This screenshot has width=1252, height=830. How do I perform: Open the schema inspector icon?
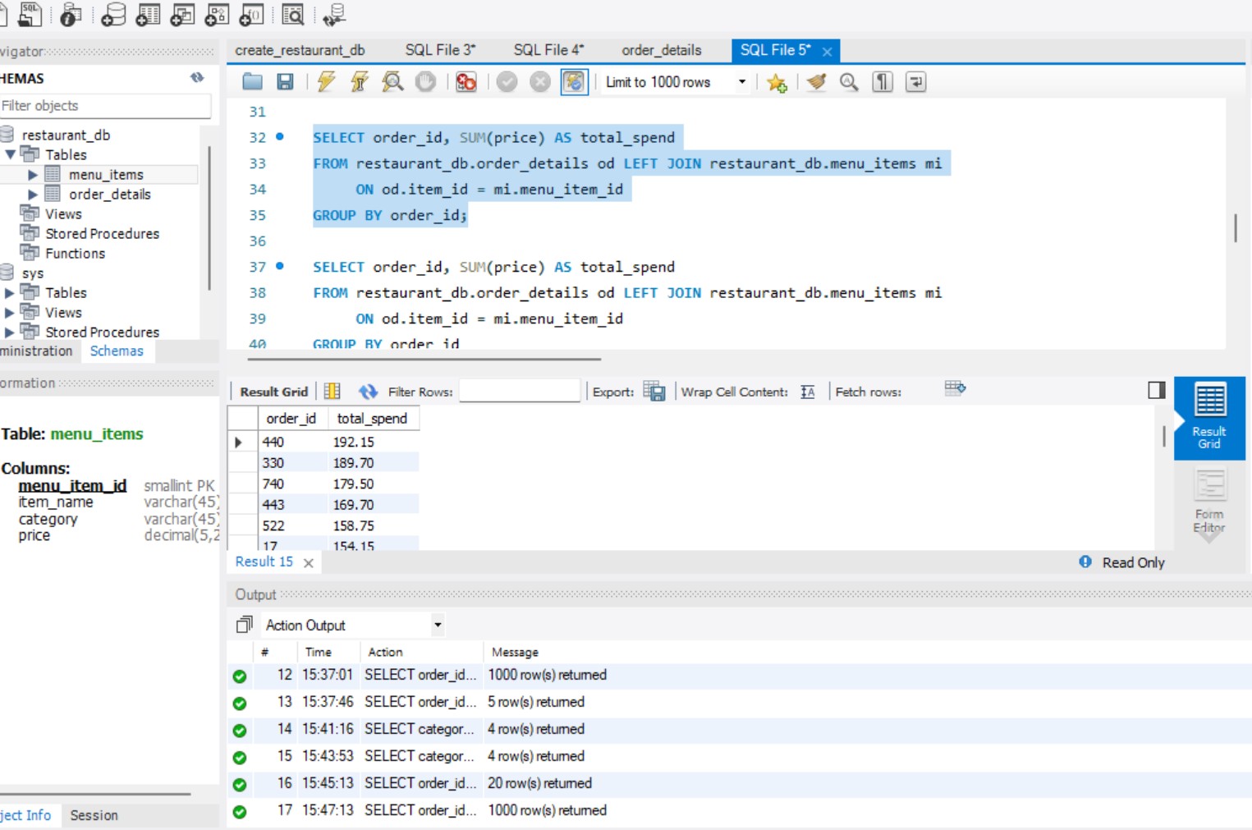[71, 14]
